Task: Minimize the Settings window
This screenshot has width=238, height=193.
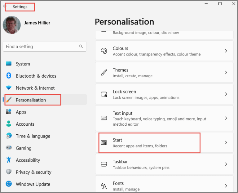Action: [x=206, y=4]
